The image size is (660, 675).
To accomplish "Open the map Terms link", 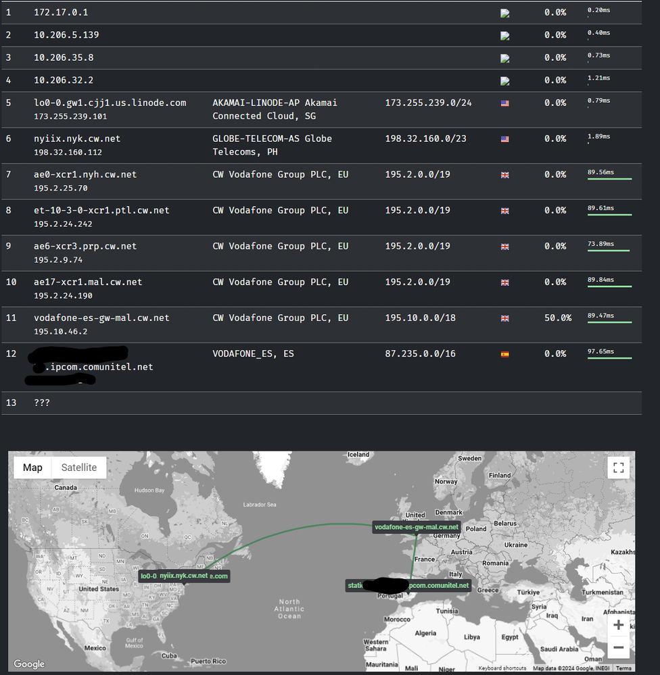I will coord(623,668).
